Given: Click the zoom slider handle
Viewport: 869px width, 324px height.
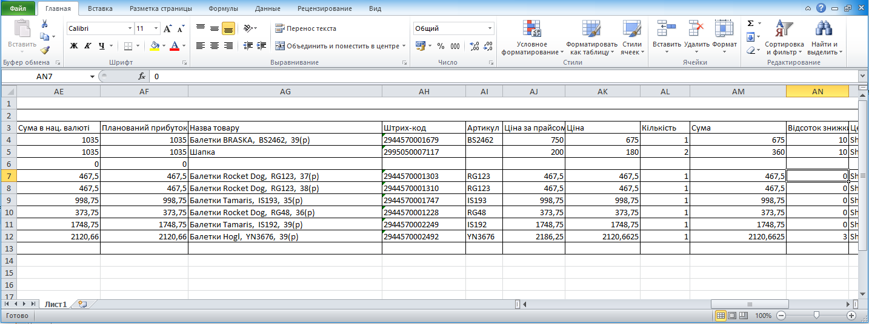Looking at the screenshot, I should click(817, 316).
